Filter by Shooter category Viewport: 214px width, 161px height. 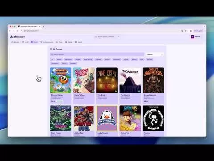tap(150, 59)
